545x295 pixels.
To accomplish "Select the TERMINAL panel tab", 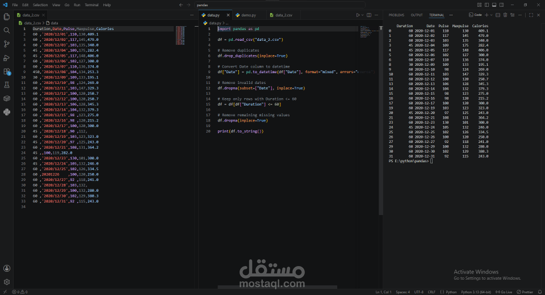I will pyautogui.click(x=436, y=15).
